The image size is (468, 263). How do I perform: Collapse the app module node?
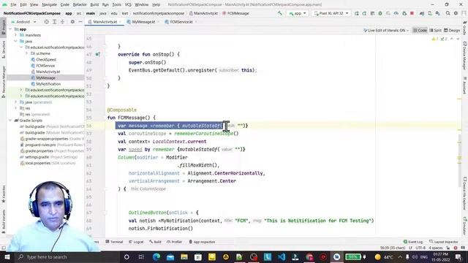[10, 29]
